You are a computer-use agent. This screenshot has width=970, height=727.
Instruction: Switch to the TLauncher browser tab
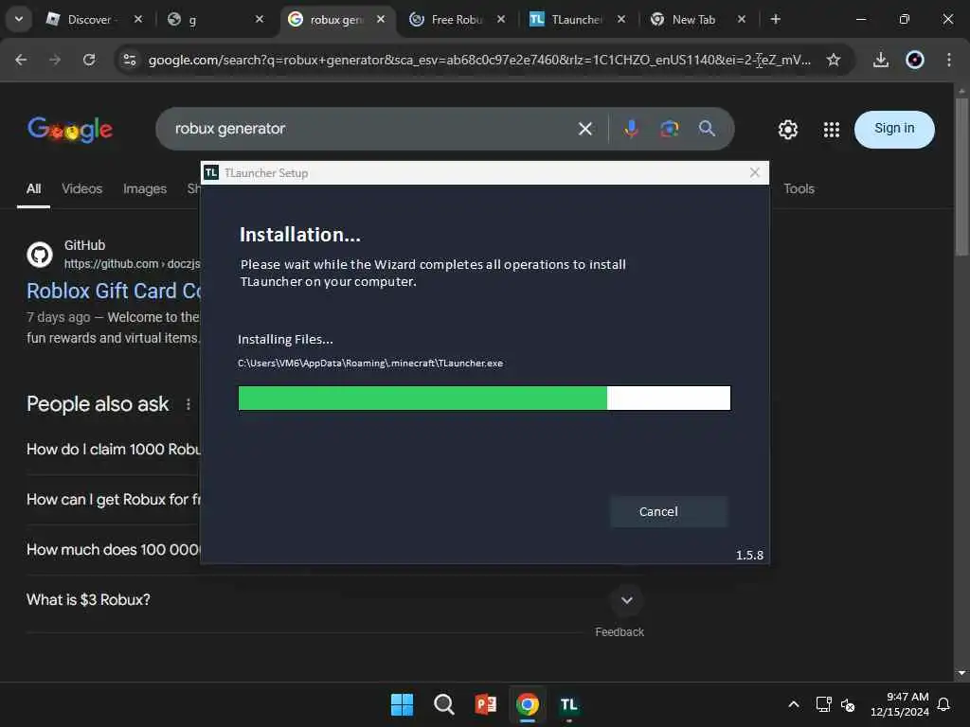click(x=577, y=20)
